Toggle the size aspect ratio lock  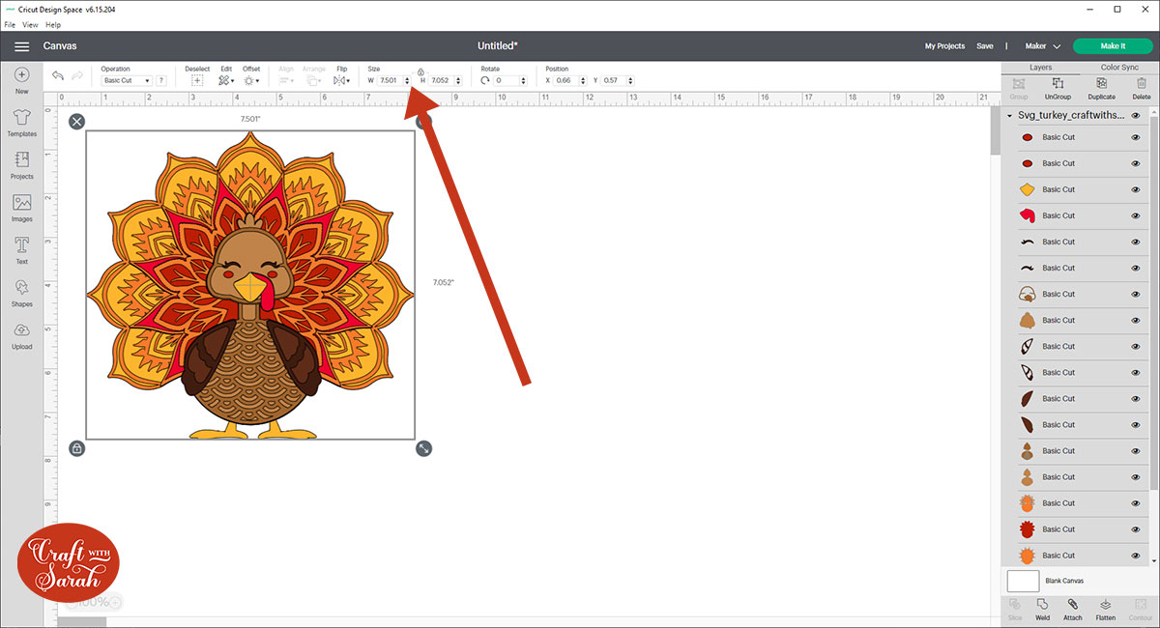click(420, 71)
